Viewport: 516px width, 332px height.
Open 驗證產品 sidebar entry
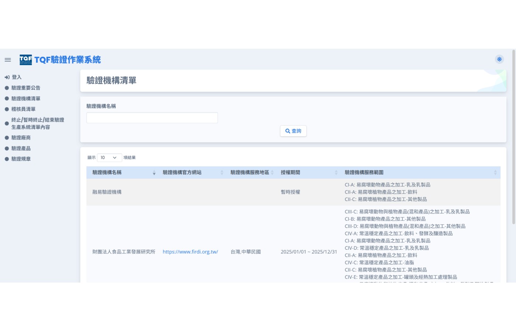[21, 148]
